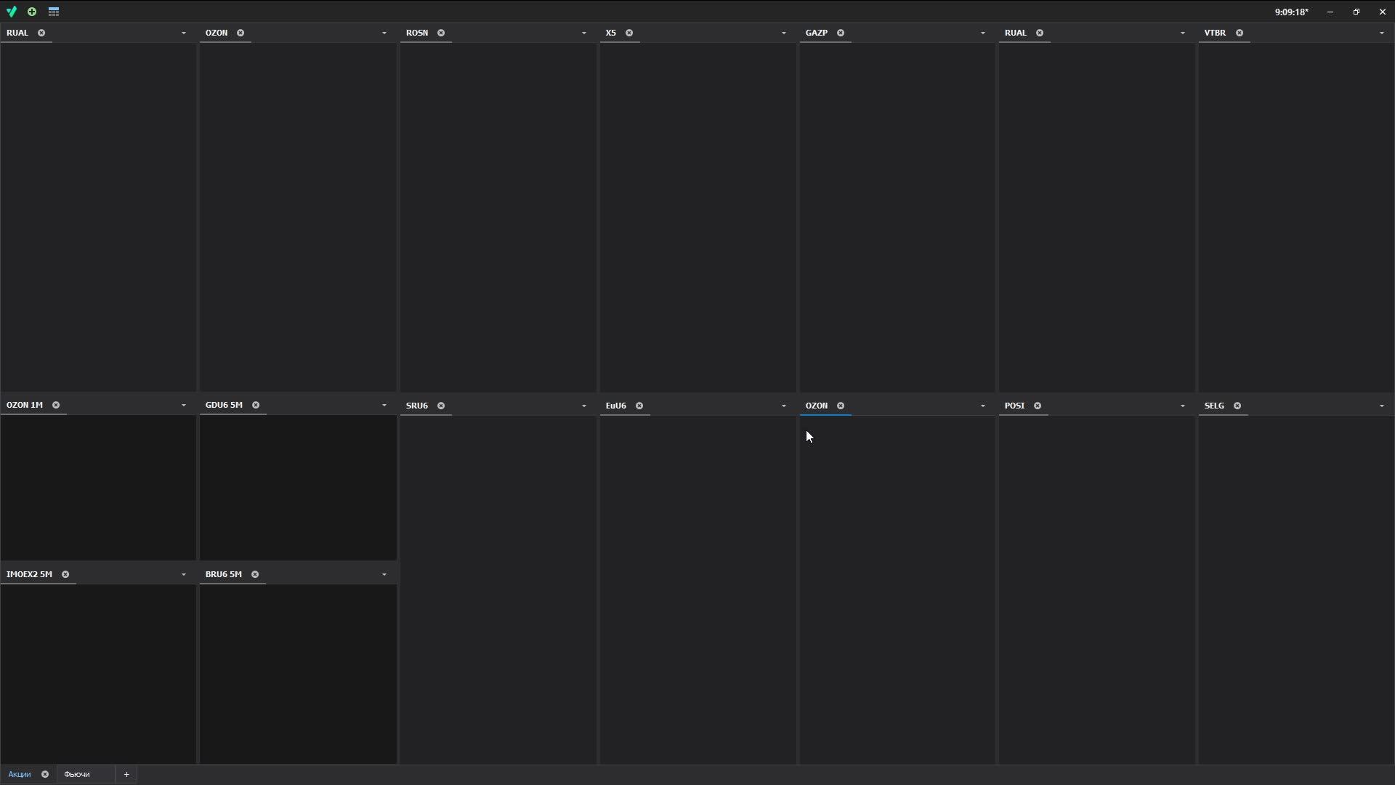The height and width of the screenshot is (785, 1395).
Task: Expand the ROSN panel dropdown arrow
Action: click(583, 33)
